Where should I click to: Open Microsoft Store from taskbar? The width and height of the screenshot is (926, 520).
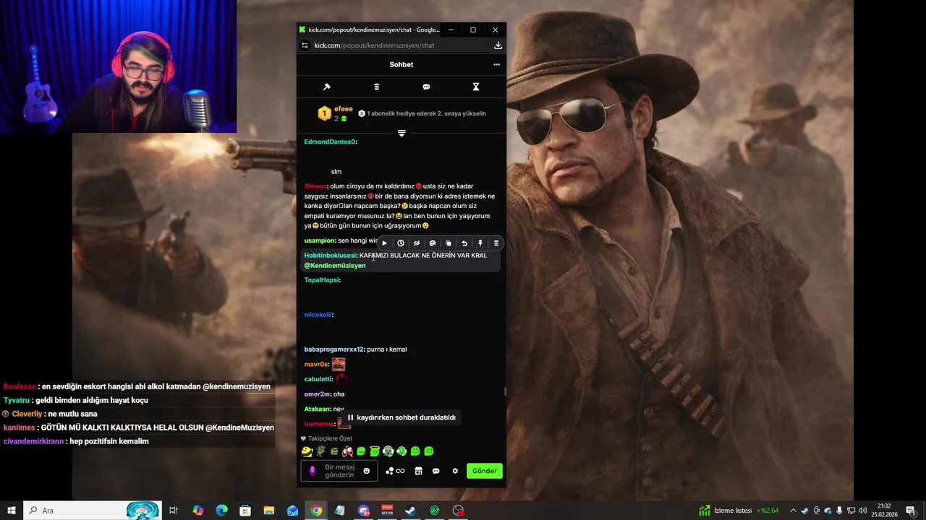245,511
